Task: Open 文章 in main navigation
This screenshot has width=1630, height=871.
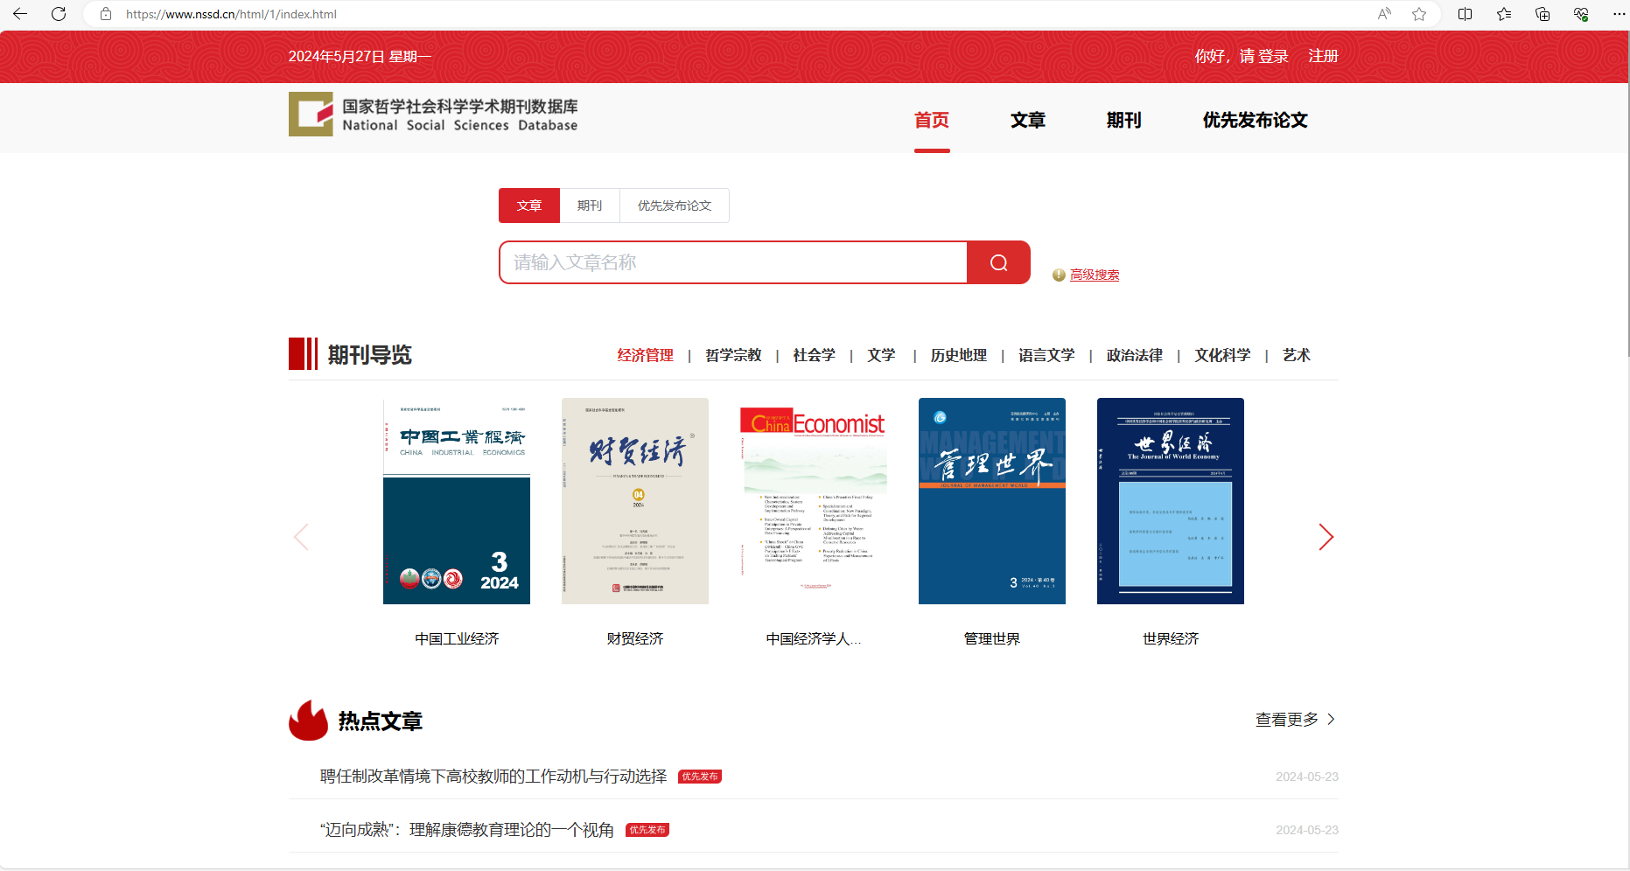Action: pos(1028,120)
